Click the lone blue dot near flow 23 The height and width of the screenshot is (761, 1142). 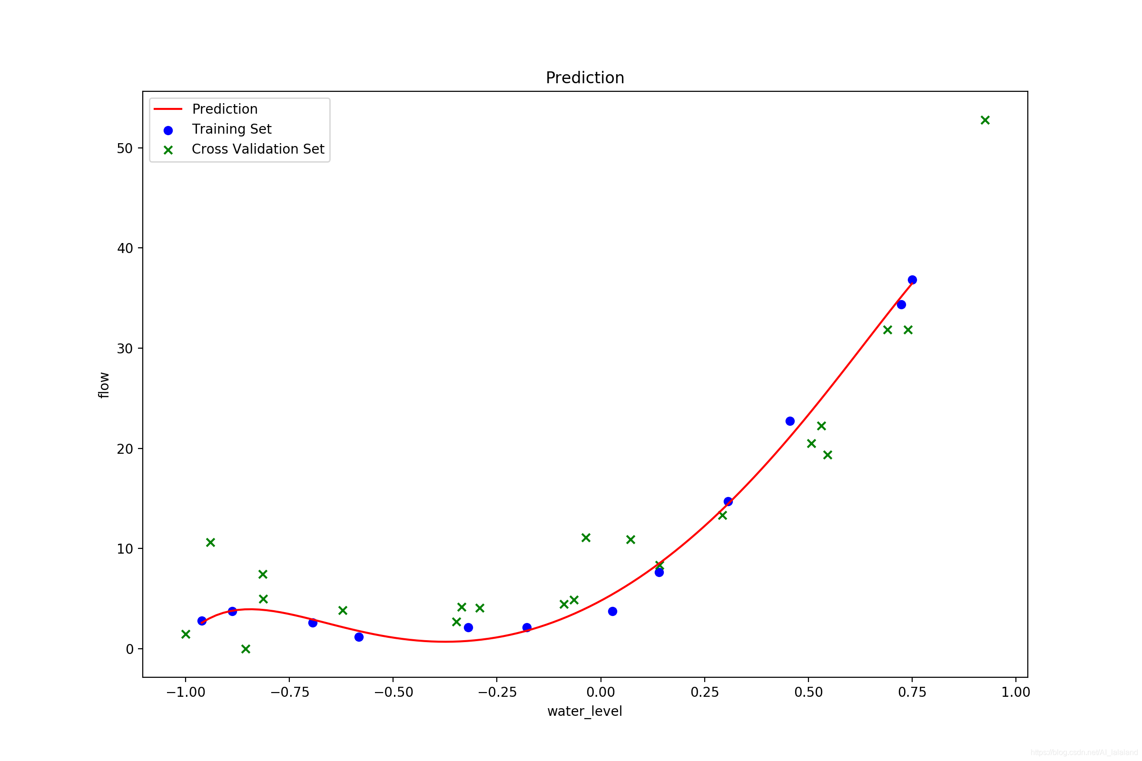(x=790, y=421)
